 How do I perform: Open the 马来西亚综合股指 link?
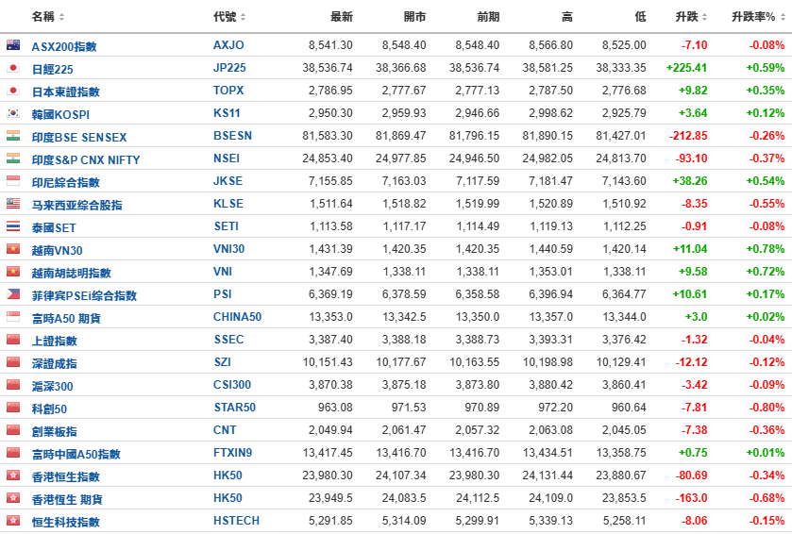pyautogui.click(x=76, y=205)
